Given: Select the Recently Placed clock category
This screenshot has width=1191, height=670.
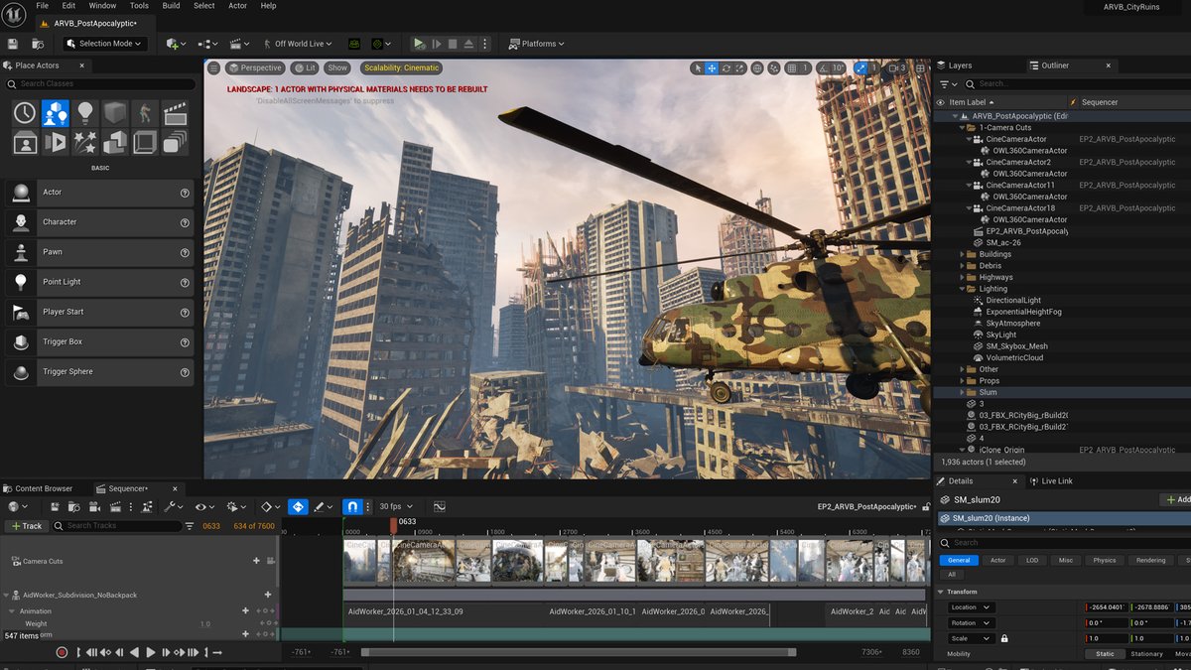Looking at the screenshot, I should 25,113.
